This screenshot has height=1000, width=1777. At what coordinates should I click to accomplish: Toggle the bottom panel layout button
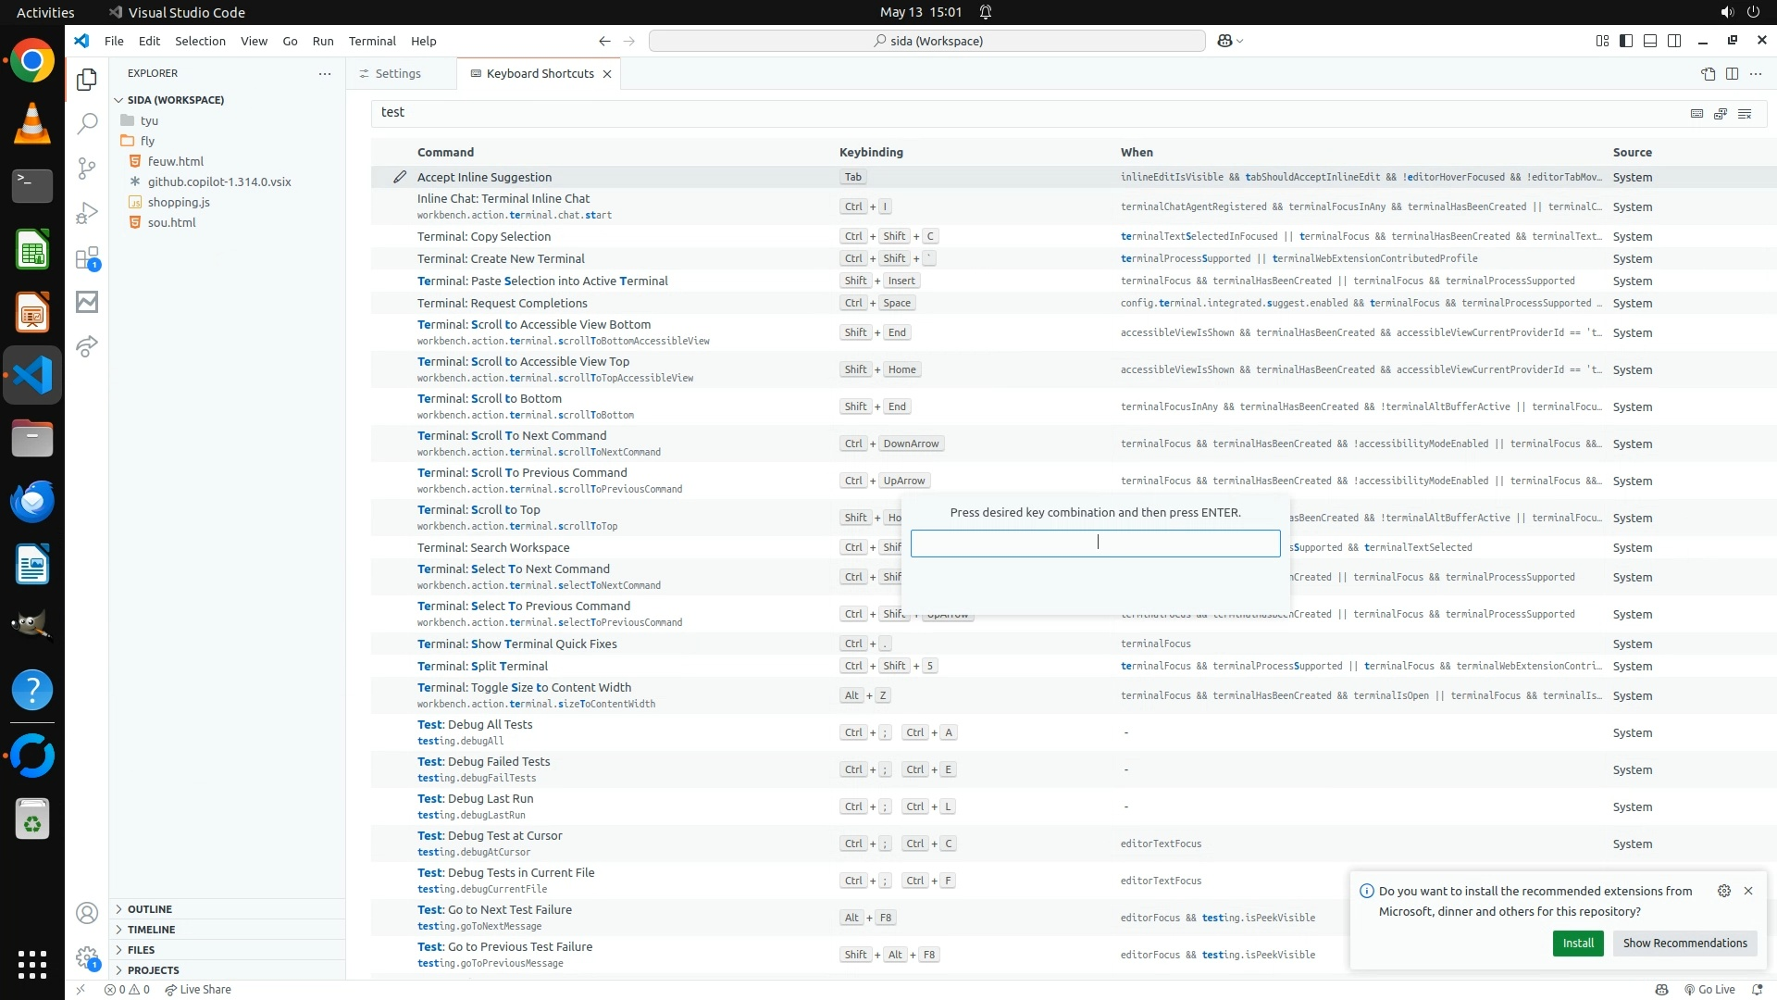coord(1650,41)
